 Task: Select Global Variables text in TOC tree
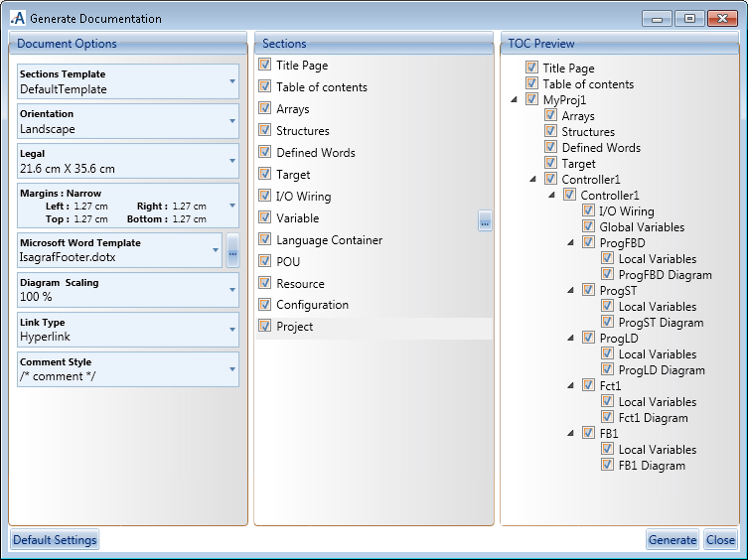(642, 227)
